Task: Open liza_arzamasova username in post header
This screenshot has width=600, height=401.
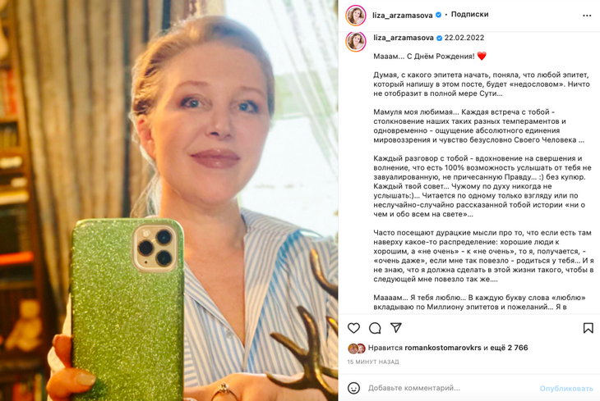Action: click(403, 16)
